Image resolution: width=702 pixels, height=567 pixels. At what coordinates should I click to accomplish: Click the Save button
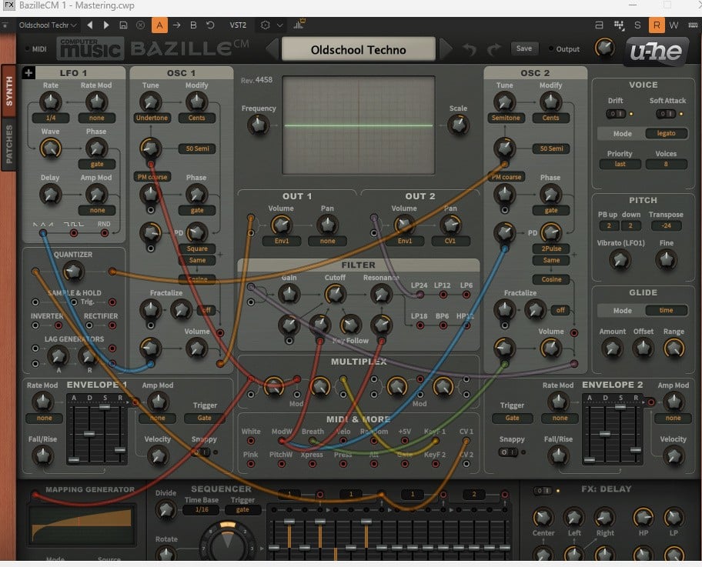524,48
